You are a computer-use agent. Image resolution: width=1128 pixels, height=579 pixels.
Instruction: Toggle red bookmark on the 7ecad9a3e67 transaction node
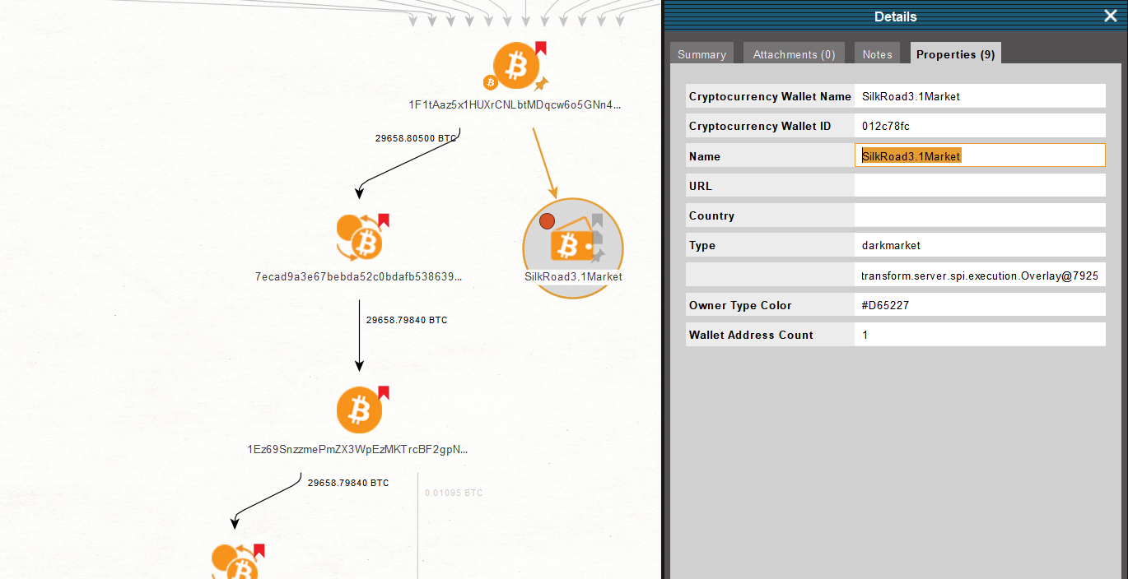[x=384, y=220]
